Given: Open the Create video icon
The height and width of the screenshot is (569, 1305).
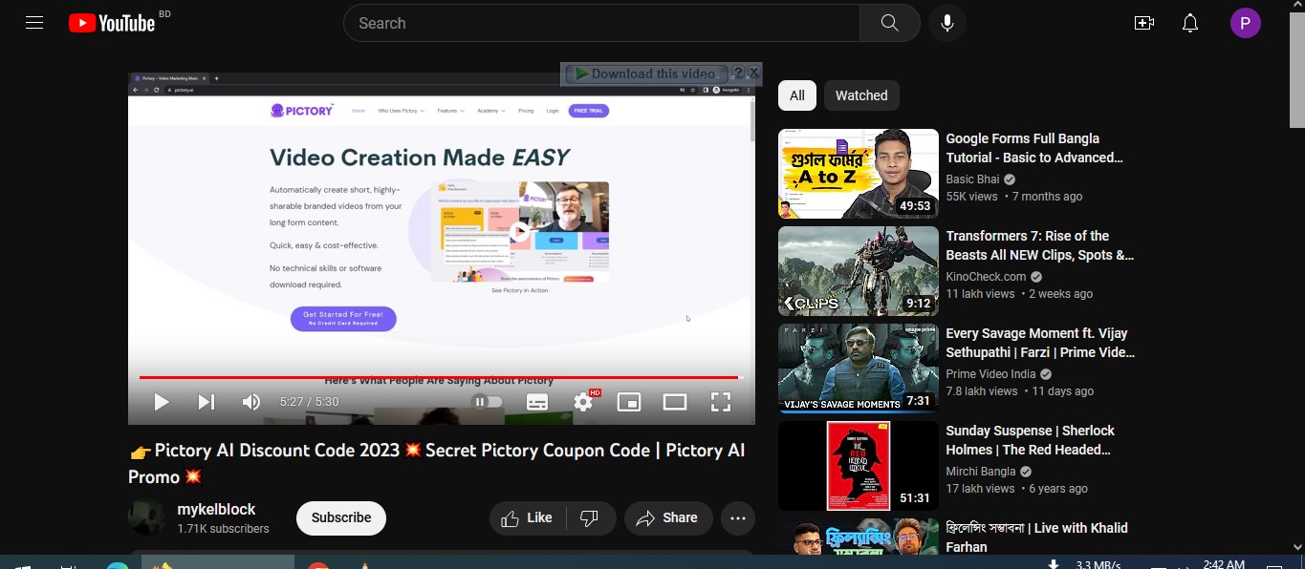Looking at the screenshot, I should tap(1144, 23).
